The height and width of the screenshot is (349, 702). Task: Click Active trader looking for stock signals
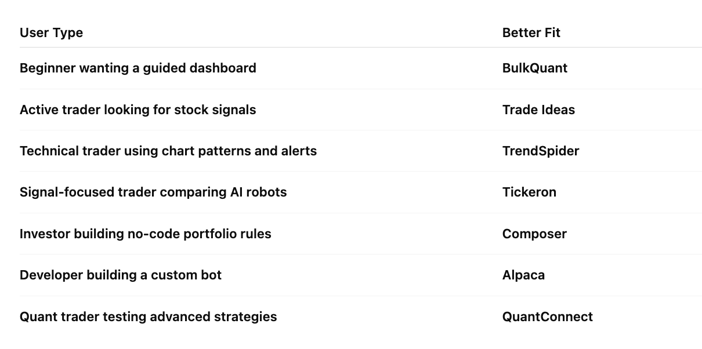tap(137, 110)
